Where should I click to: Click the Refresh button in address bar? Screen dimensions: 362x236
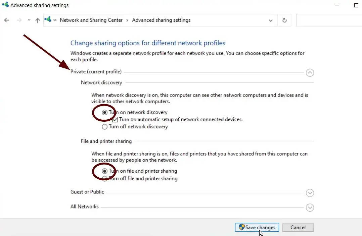click(284, 20)
